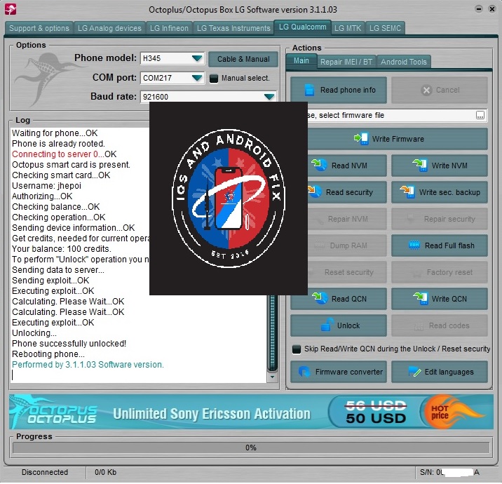Toggle Manual select checkbox for COM port

pos(214,78)
